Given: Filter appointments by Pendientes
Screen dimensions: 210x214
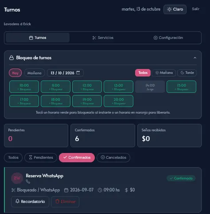Looking at the screenshot, I should pyautogui.click(x=41, y=157).
